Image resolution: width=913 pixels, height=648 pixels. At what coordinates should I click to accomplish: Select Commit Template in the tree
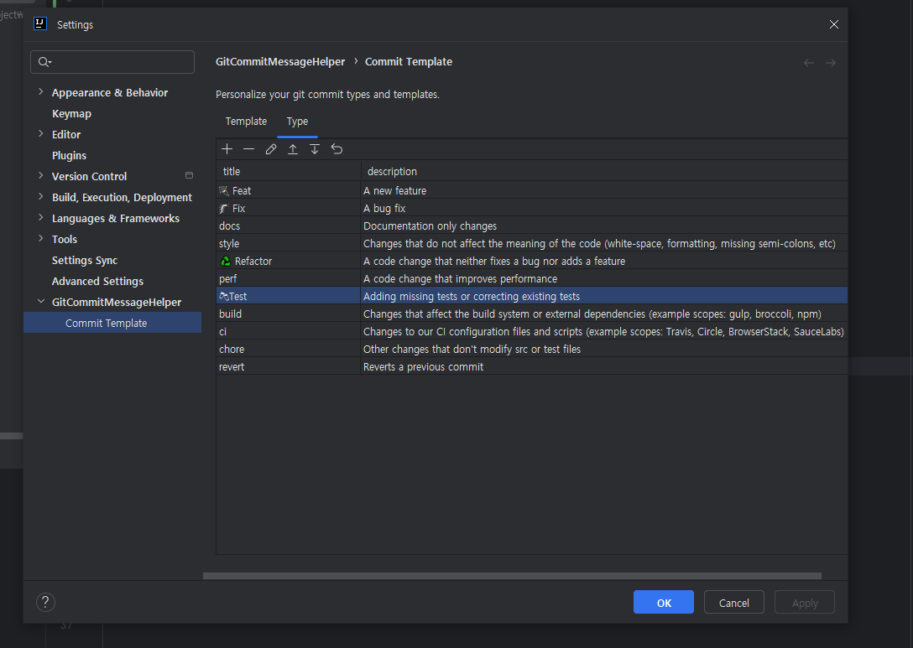pos(112,323)
